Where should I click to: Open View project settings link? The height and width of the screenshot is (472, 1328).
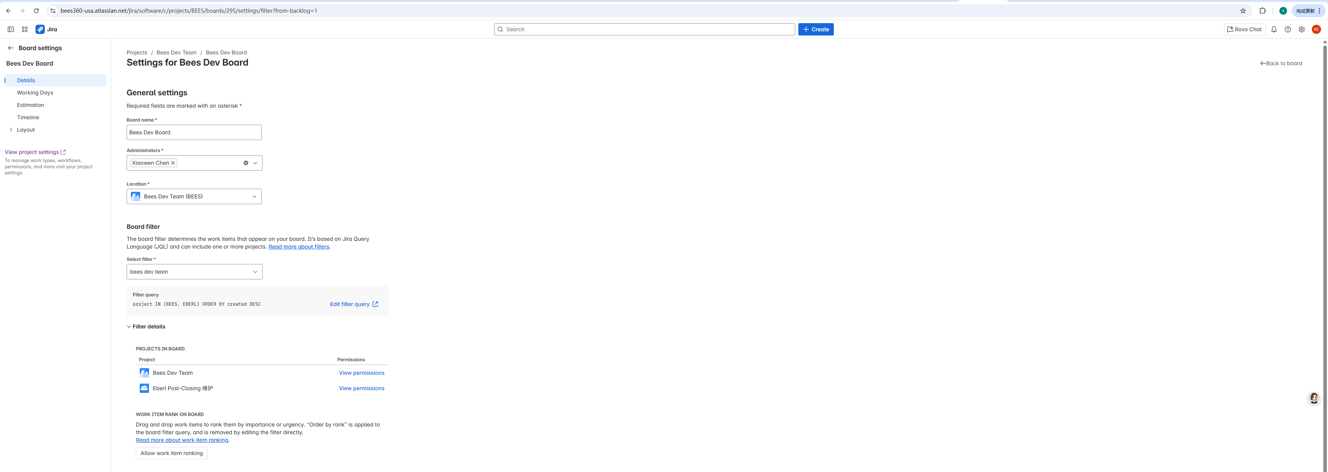click(x=35, y=152)
